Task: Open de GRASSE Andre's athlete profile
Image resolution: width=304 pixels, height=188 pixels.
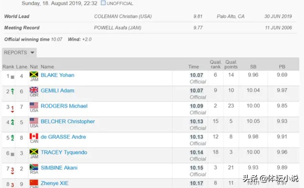Action: click(x=63, y=137)
